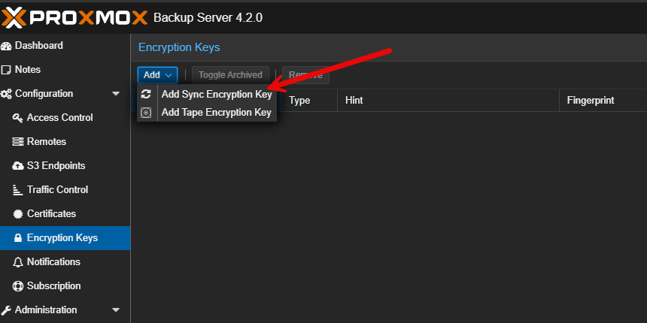Click the Traffic Control signal icon

click(18, 190)
